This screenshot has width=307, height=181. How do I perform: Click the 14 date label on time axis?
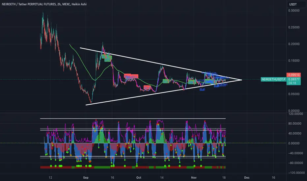click(162, 178)
